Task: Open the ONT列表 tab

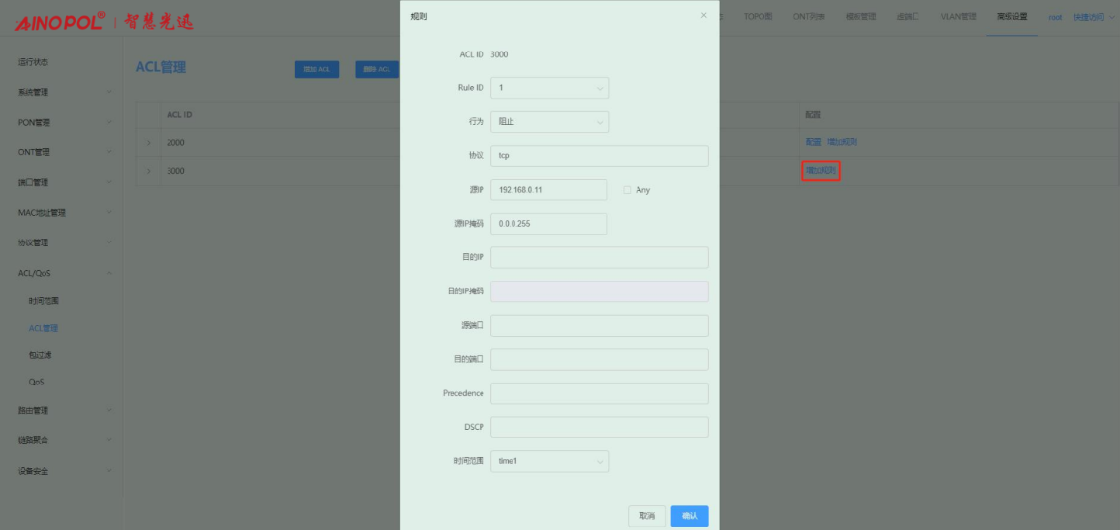Action: tap(808, 17)
